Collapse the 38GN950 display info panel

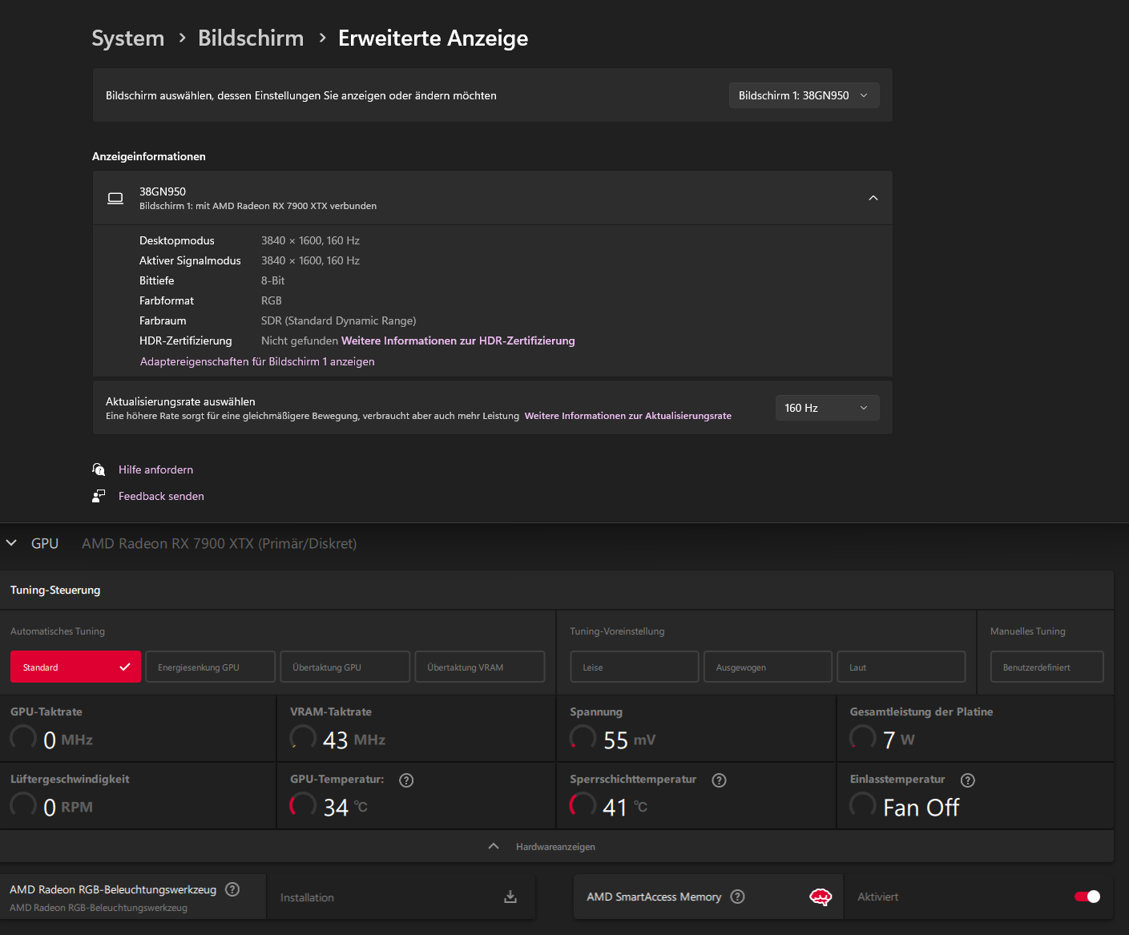point(873,198)
